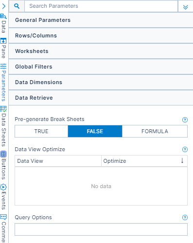193x243 pixels.
Task: Switch Pre-generate Break Sheets to FORMULA
Action: pos(155,131)
